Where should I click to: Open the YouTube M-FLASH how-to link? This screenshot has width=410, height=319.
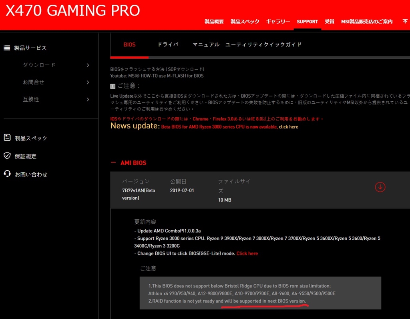157,76
